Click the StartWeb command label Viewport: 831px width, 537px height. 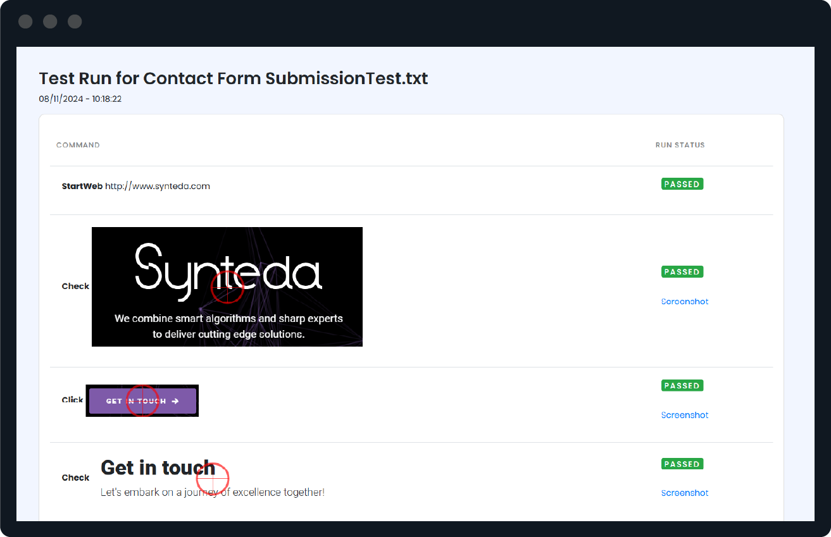[x=82, y=186]
